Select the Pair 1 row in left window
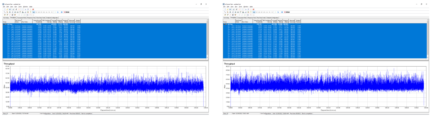 click(x=104, y=26)
